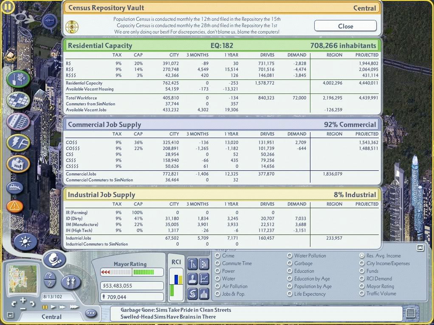Screen dimensions: 434x325
Task: Close the Census Repository Vault window
Action: [345, 26]
